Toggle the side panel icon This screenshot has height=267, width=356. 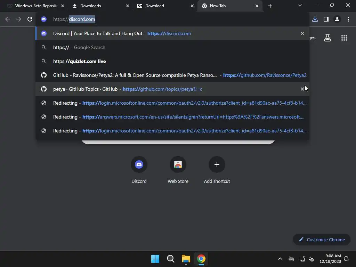pyautogui.click(x=326, y=19)
